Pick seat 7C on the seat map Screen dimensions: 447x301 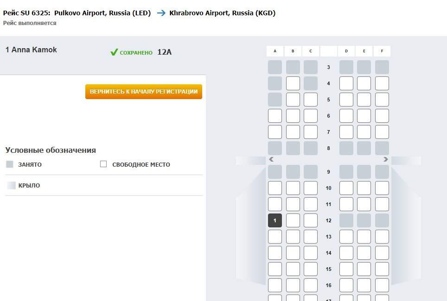point(311,132)
